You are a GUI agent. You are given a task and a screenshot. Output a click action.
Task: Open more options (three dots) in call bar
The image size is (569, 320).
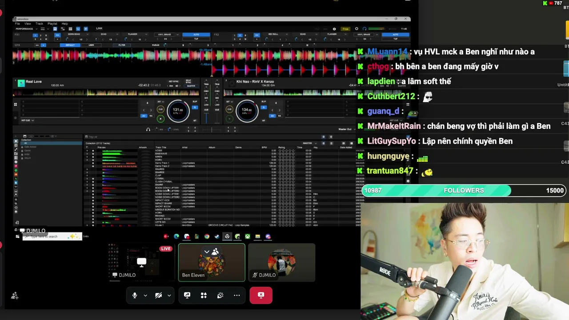236,295
